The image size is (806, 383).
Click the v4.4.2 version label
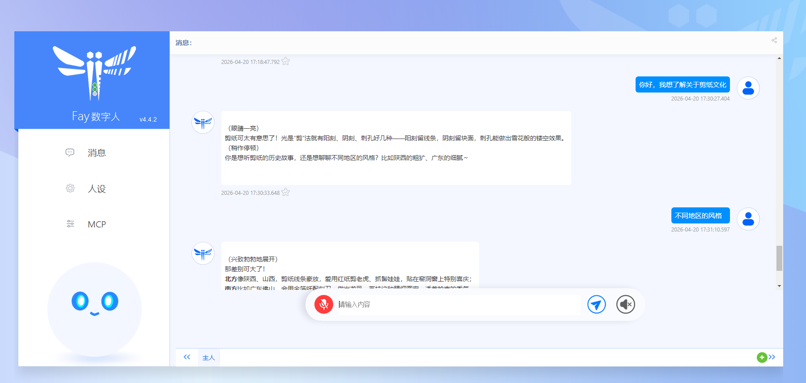tap(148, 119)
